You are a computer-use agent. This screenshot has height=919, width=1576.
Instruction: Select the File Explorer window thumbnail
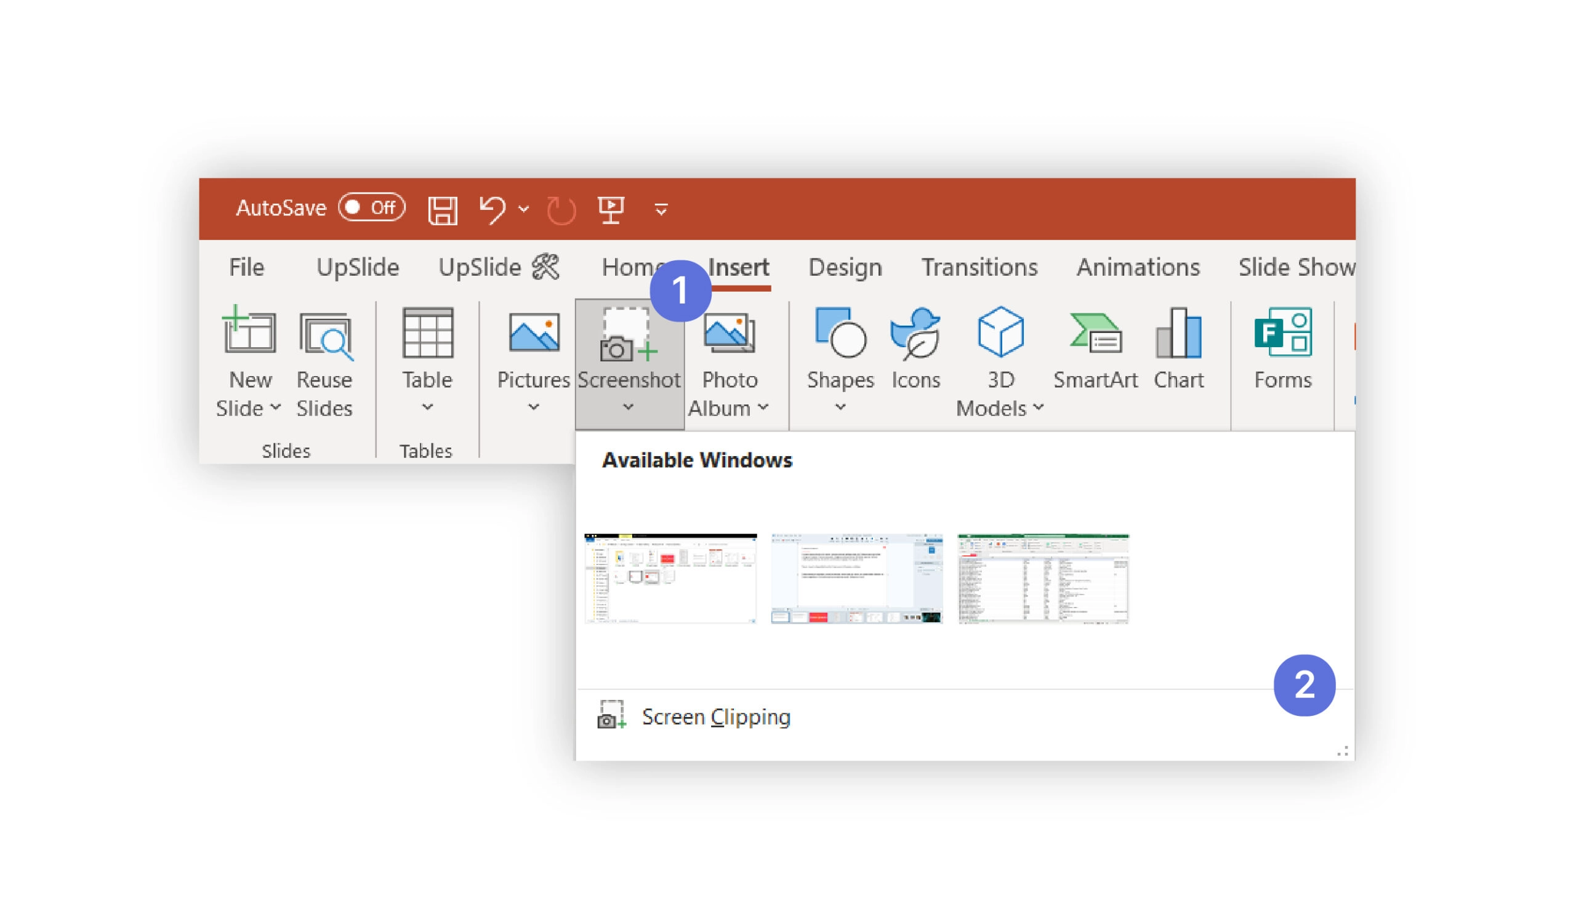tap(670, 579)
